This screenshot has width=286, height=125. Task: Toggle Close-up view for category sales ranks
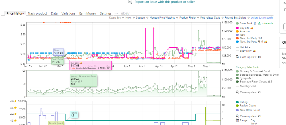(260, 92)
